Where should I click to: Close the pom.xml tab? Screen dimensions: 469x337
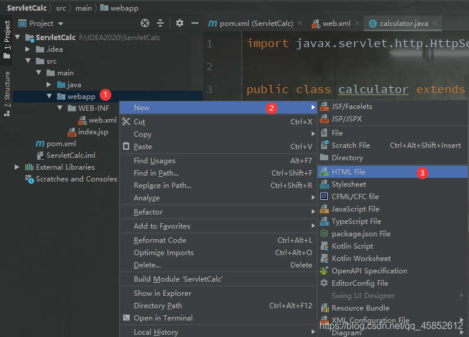point(300,23)
